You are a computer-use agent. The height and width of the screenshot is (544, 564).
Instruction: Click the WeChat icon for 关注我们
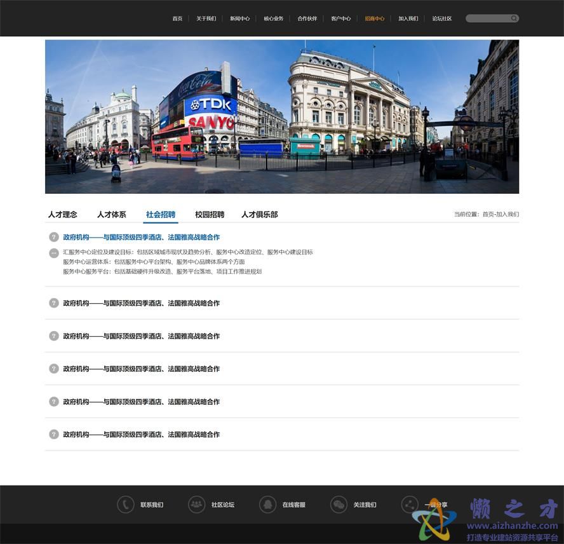coord(339,505)
